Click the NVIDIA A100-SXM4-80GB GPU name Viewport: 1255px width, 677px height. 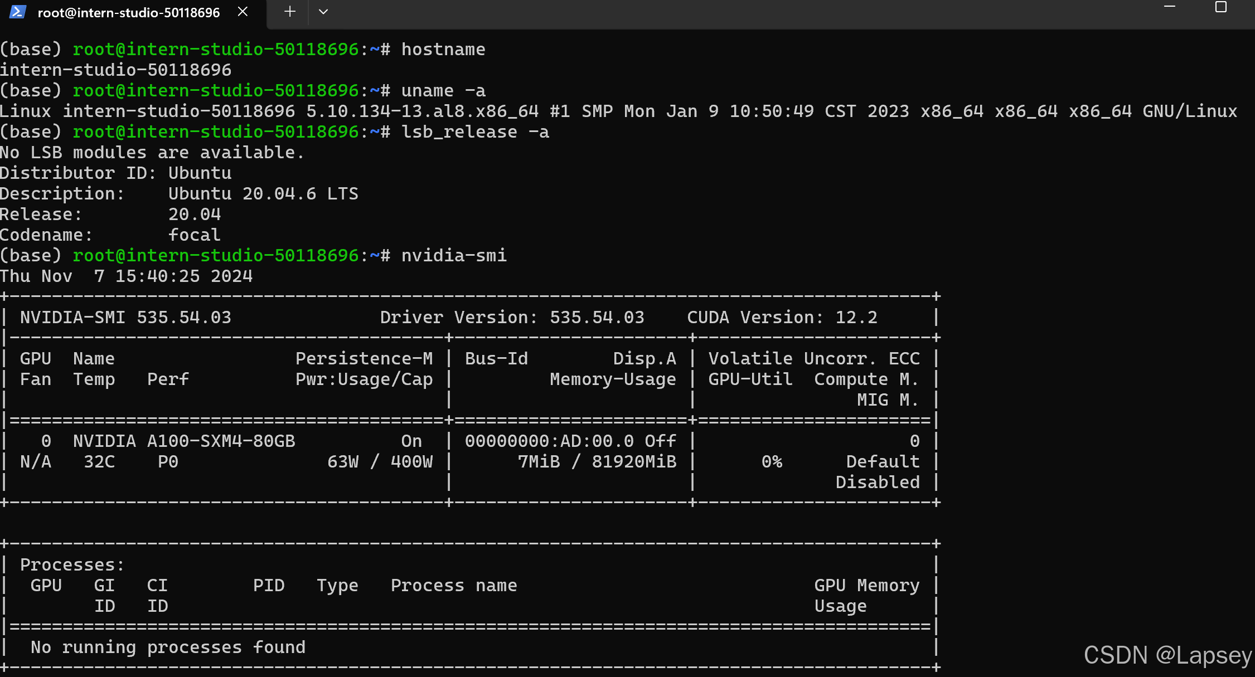(184, 441)
